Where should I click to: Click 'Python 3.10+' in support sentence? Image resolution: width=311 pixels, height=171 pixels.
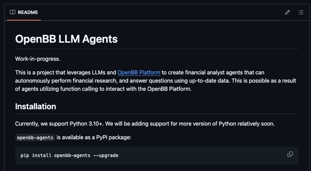point(87,124)
